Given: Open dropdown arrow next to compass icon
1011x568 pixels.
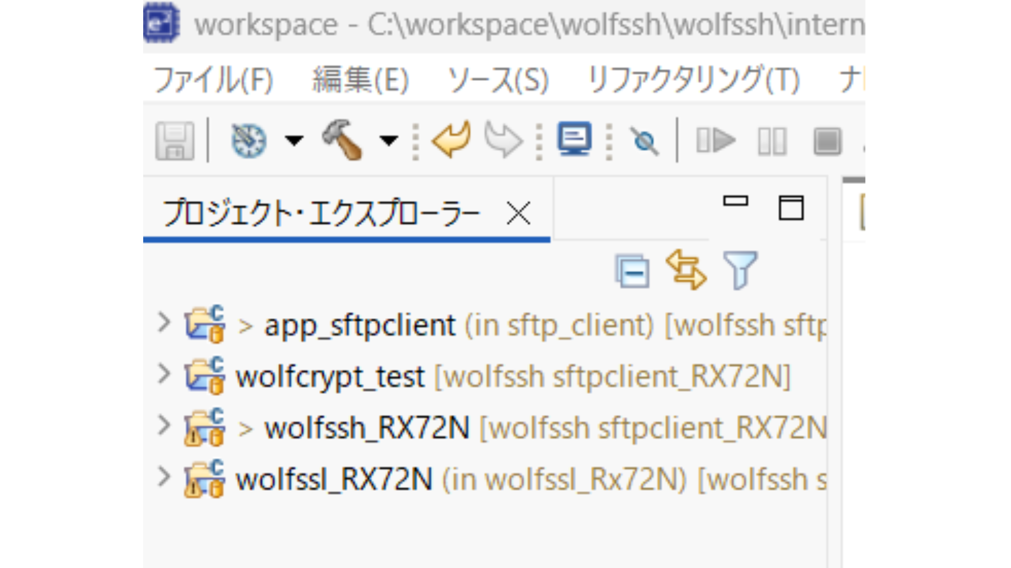Looking at the screenshot, I should 294,140.
